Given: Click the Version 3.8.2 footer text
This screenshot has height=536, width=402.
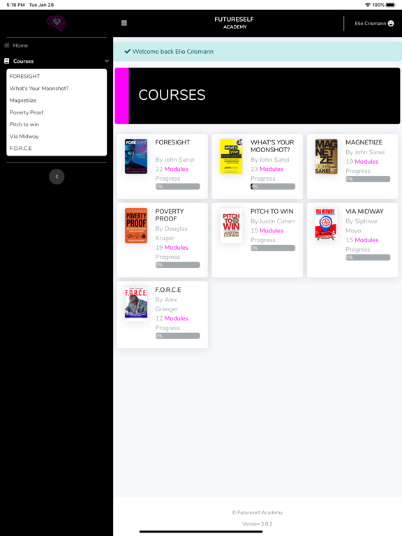Looking at the screenshot, I should coord(258,523).
